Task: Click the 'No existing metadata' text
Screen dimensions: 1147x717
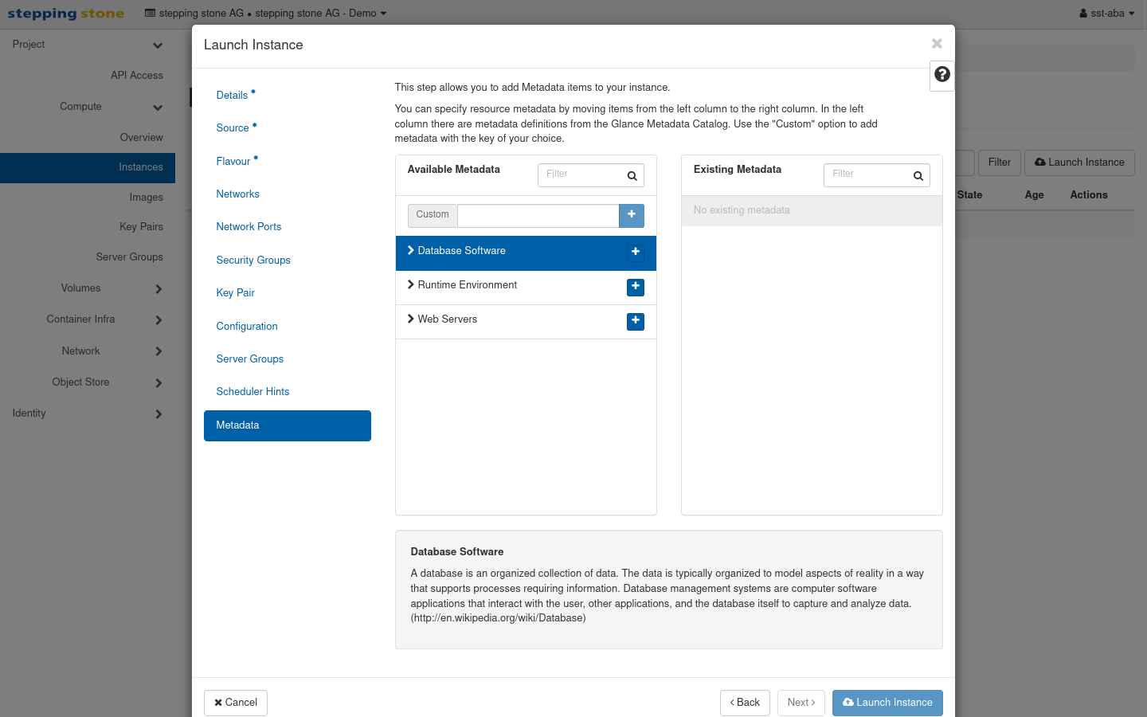Action: click(x=742, y=210)
